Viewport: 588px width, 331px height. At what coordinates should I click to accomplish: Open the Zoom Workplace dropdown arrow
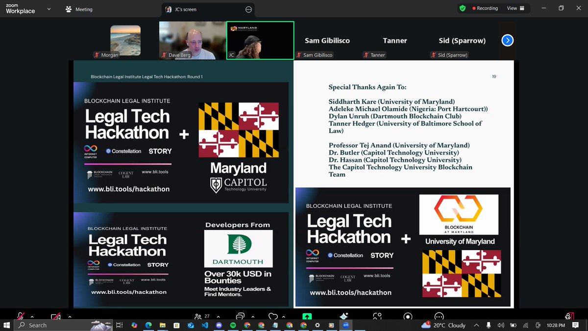pos(50,9)
